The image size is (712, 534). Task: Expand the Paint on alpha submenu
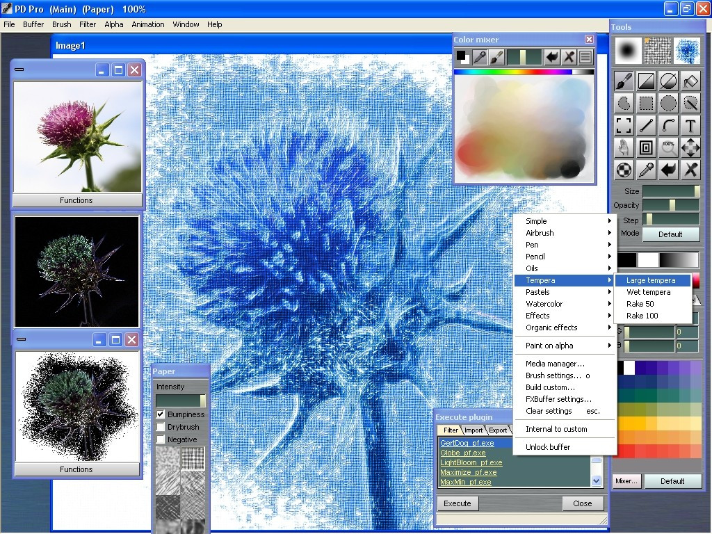(565, 346)
